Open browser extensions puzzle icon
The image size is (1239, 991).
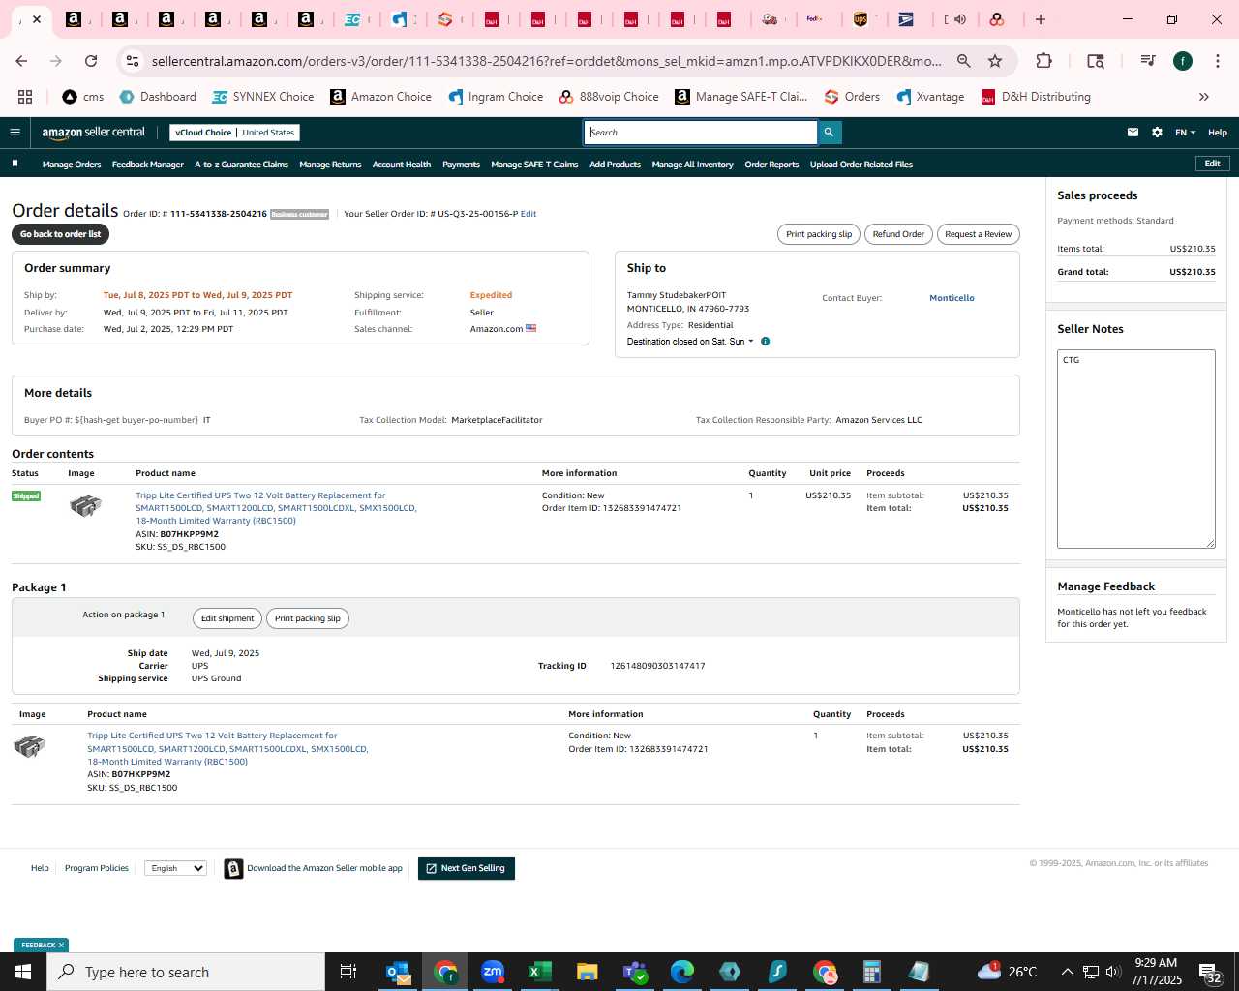pos(1043,61)
